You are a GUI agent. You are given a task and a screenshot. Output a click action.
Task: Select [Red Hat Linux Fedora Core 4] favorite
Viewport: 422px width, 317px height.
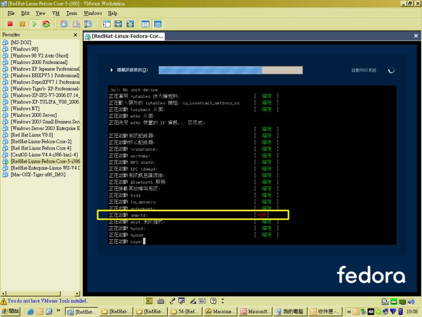(41, 148)
